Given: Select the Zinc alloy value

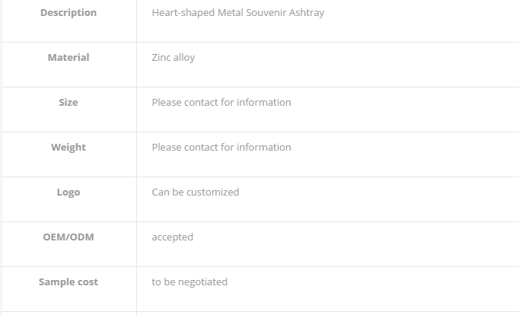Looking at the screenshot, I should tap(173, 58).
